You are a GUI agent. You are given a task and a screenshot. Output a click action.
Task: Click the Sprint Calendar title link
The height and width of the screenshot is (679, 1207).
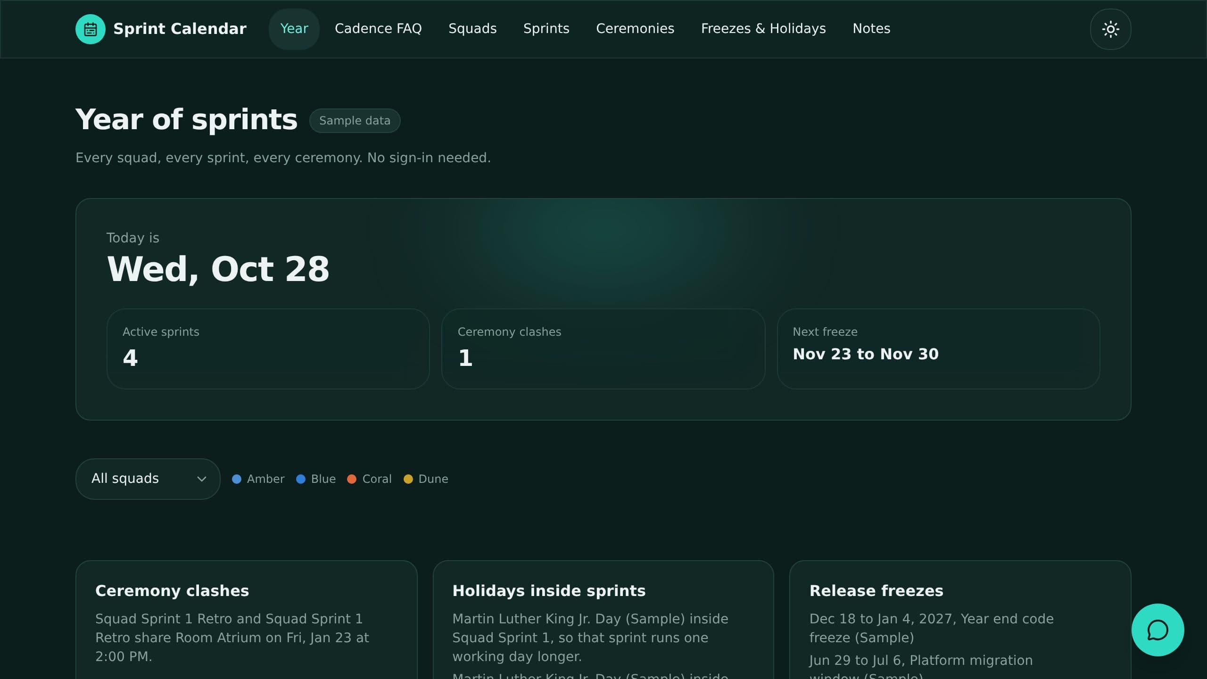(x=180, y=29)
